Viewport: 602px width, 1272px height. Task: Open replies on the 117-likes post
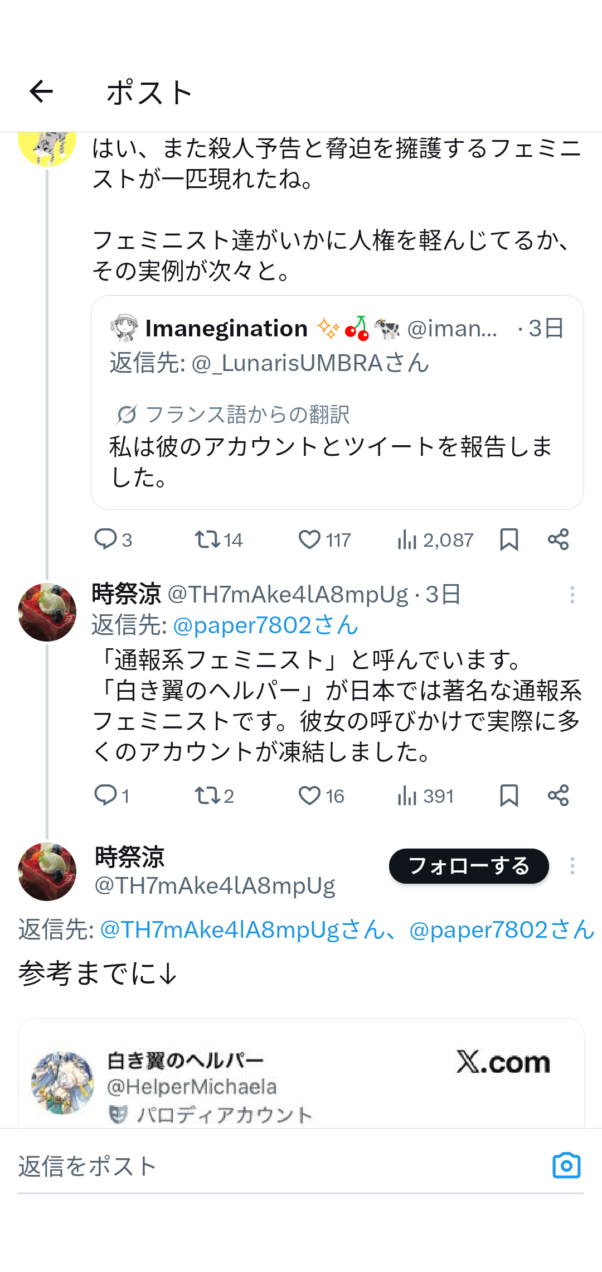point(105,539)
